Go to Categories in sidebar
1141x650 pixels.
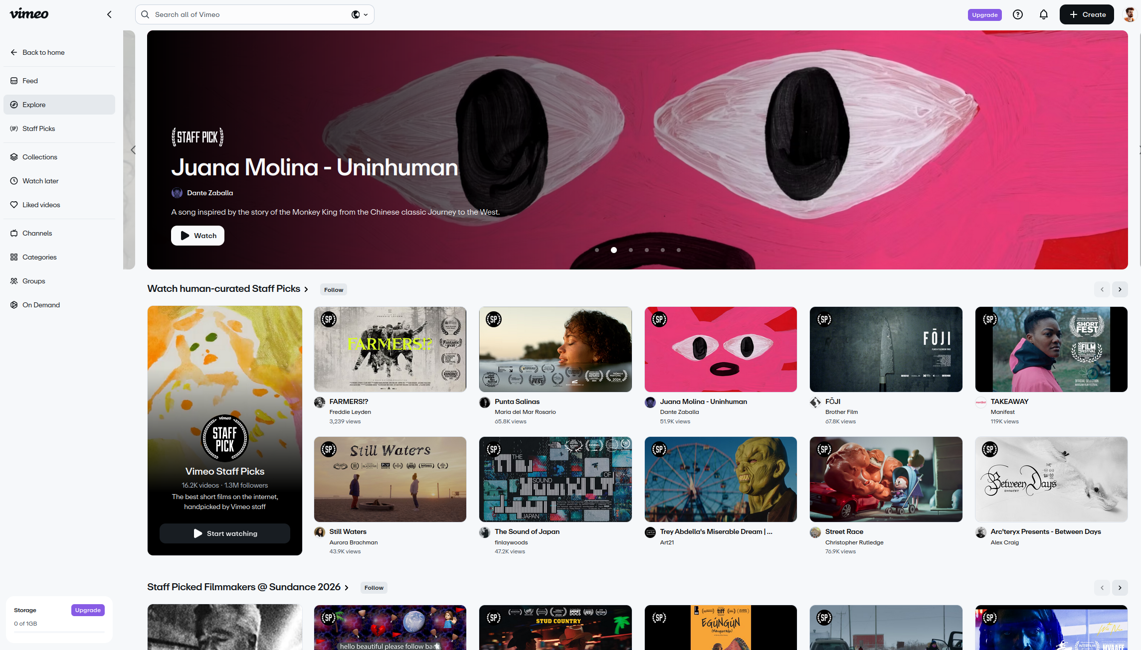coord(39,257)
